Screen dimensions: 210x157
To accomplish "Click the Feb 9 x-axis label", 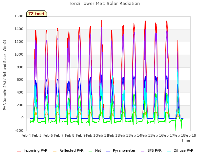I will [81, 135].
